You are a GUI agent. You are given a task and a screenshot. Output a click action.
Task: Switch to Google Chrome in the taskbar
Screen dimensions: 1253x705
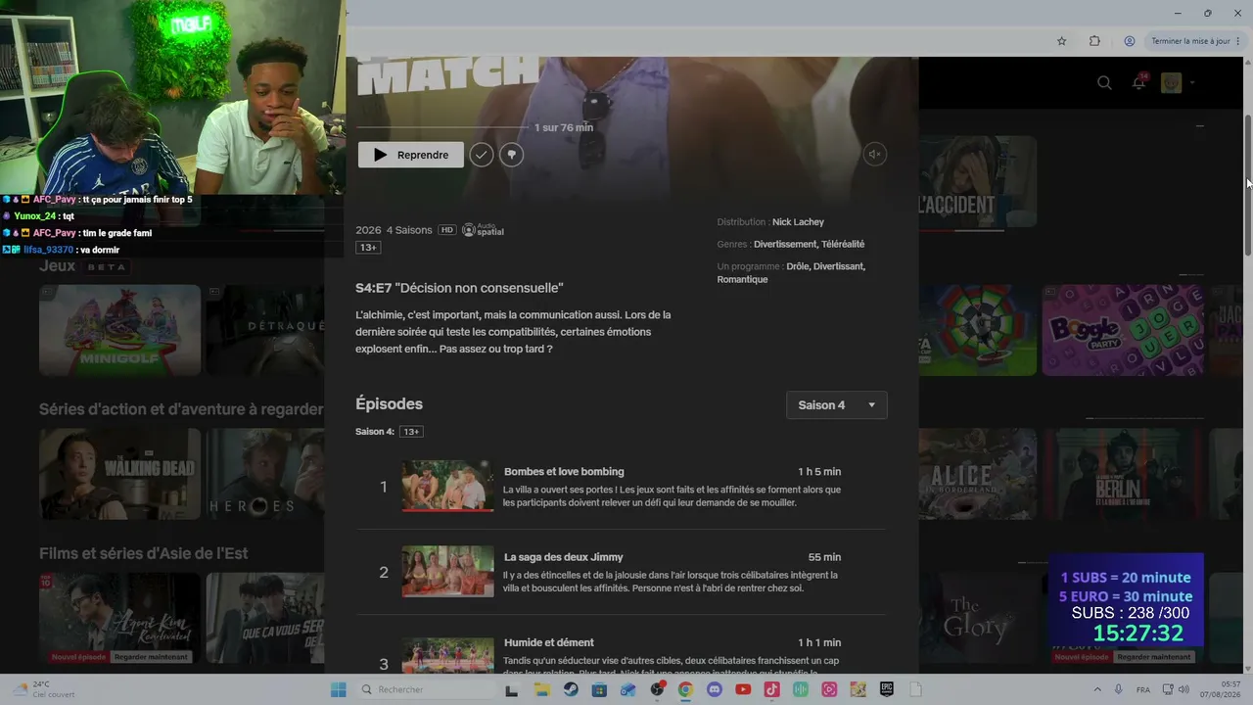pyautogui.click(x=685, y=689)
